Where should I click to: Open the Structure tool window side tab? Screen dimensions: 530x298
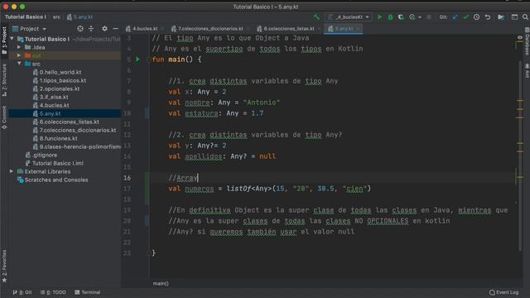tap(4, 79)
